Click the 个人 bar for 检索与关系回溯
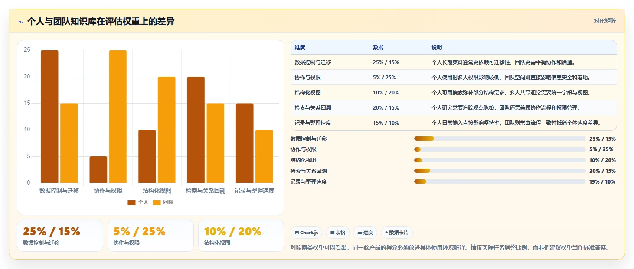The width and height of the screenshot is (634, 269). coord(196,130)
